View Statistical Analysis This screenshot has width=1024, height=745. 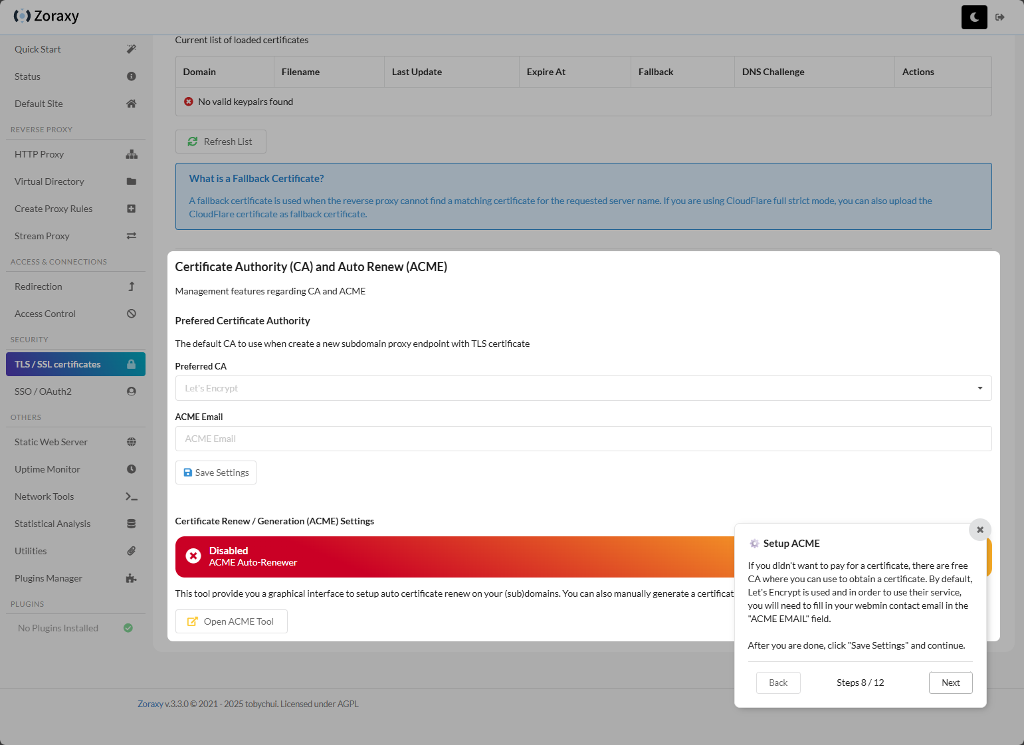76,524
